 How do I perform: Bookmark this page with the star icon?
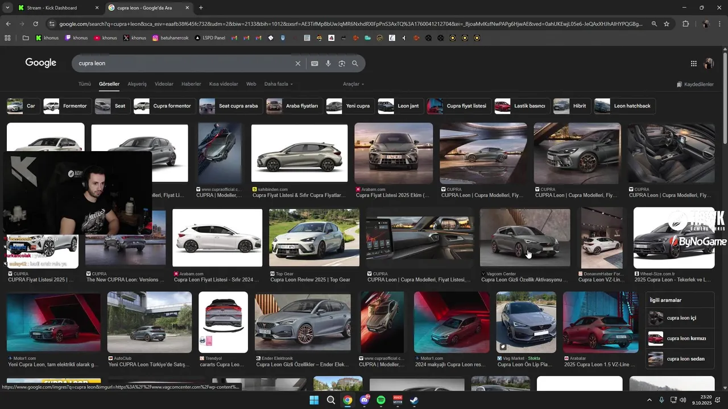click(667, 24)
